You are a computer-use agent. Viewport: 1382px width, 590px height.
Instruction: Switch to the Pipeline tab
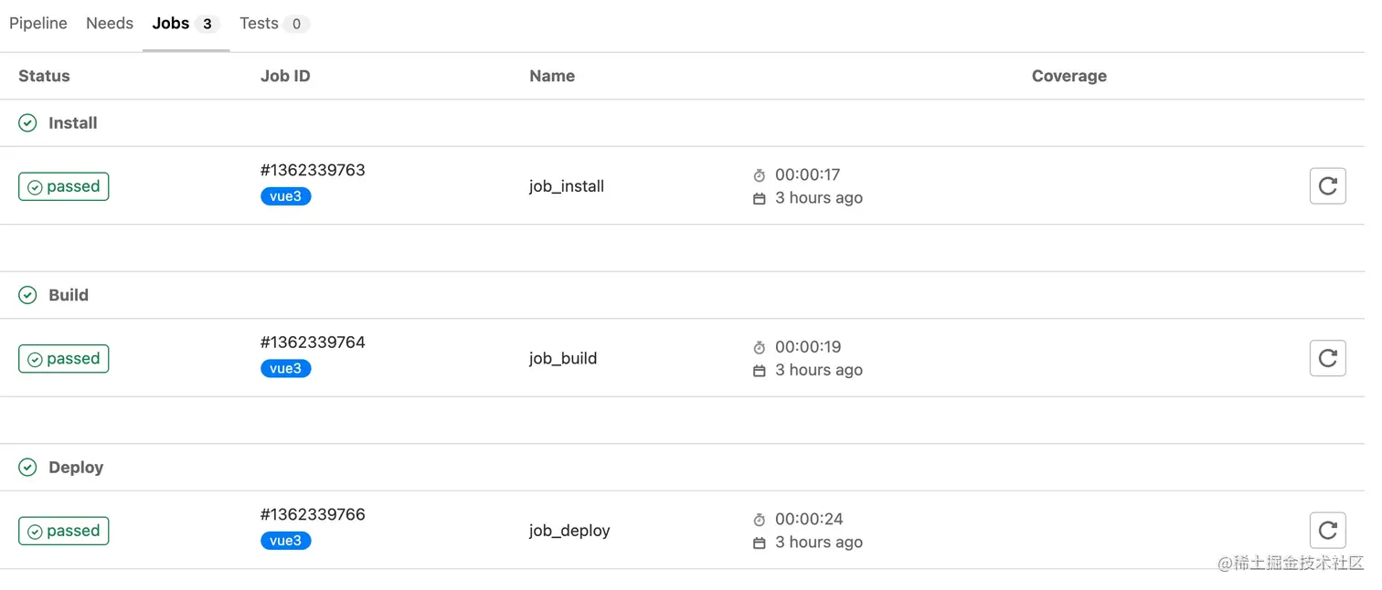coord(38,24)
